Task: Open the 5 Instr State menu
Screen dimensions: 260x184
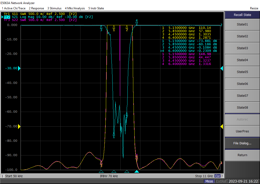Action: point(96,8)
